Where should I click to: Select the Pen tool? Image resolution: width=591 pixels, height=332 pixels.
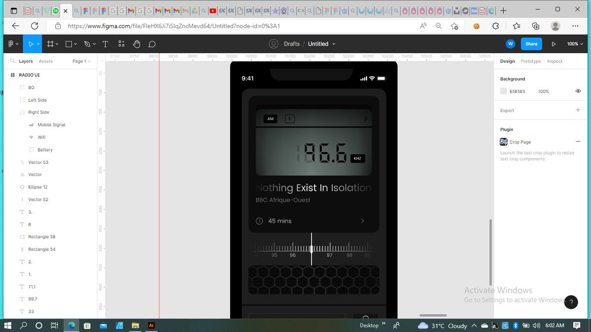[x=87, y=44]
